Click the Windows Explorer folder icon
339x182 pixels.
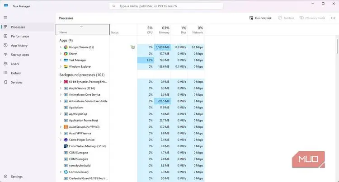pos(66,66)
